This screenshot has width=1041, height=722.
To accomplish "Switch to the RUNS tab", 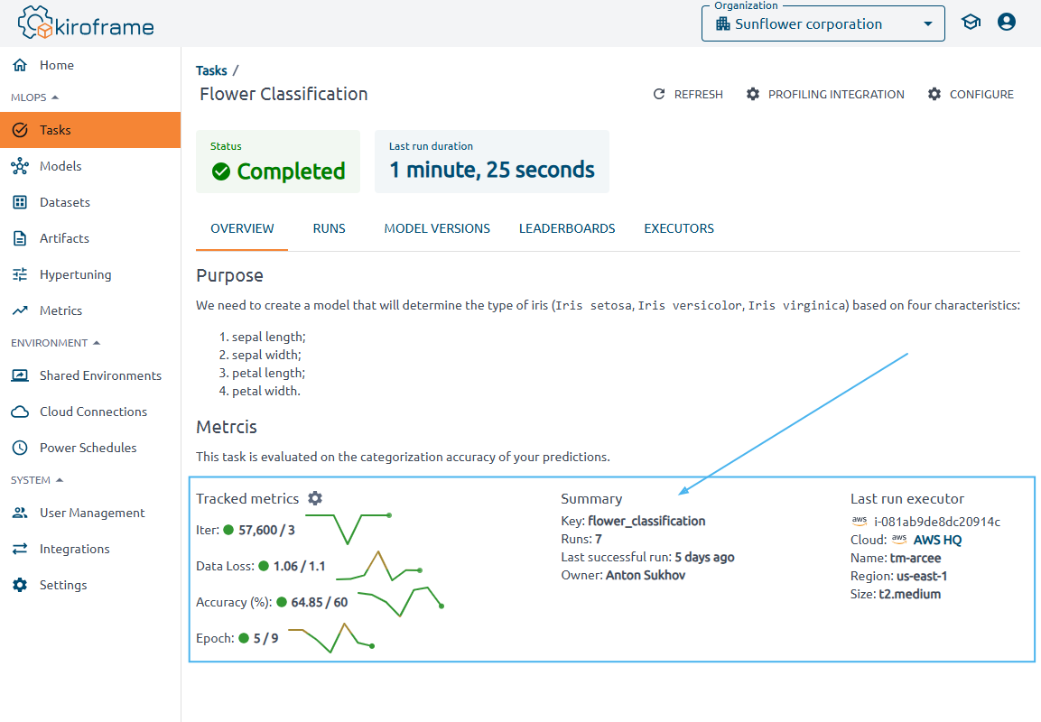I will (329, 228).
